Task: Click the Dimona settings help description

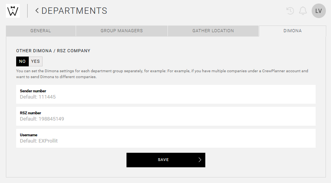Action: (162, 74)
